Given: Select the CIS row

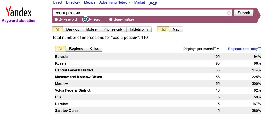Looking at the screenshot, I should click(x=158, y=97).
